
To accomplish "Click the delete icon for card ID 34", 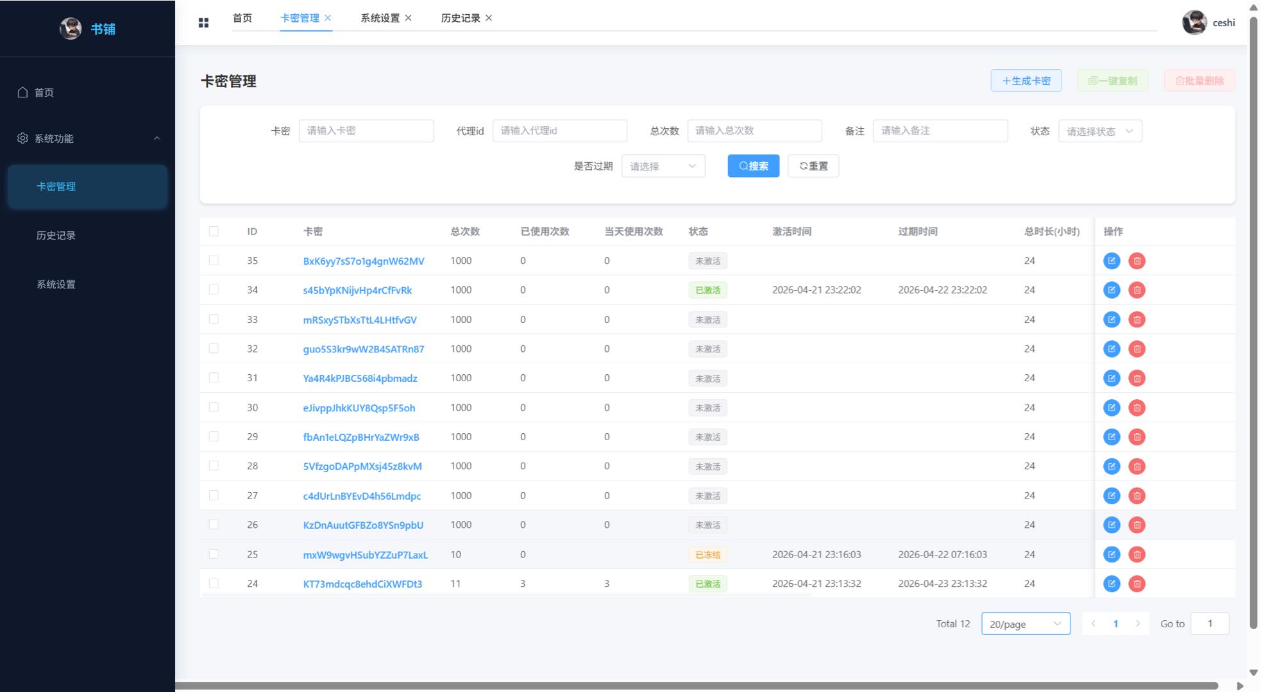I will [x=1137, y=290].
